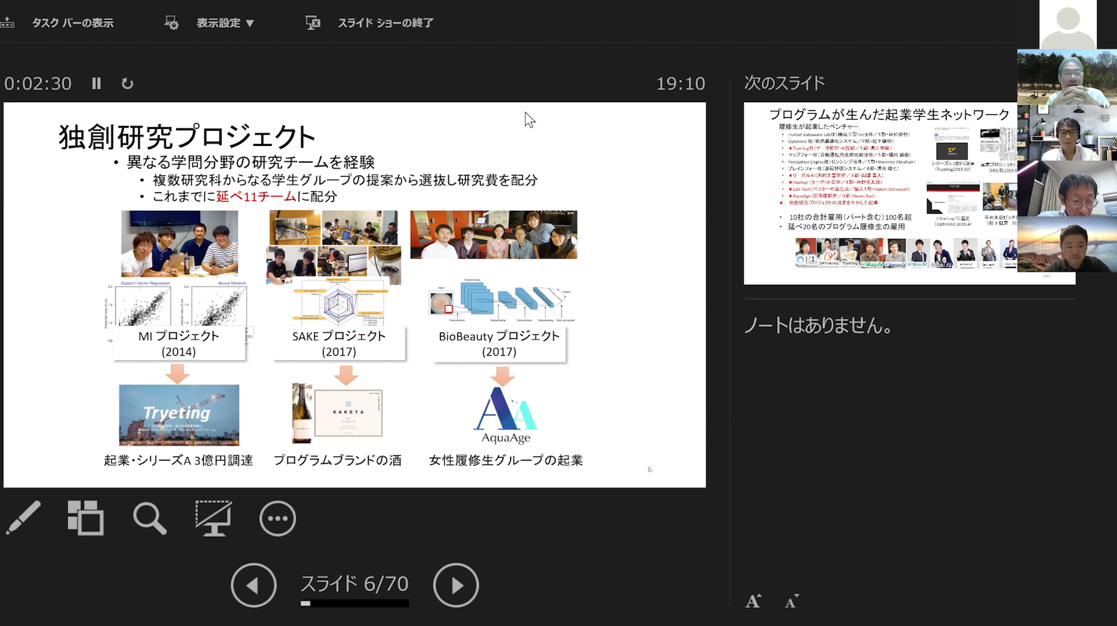This screenshot has width=1117, height=626.
Task: Select the bottom participant with bridge background
Action: pyautogui.click(x=1067, y=245)
